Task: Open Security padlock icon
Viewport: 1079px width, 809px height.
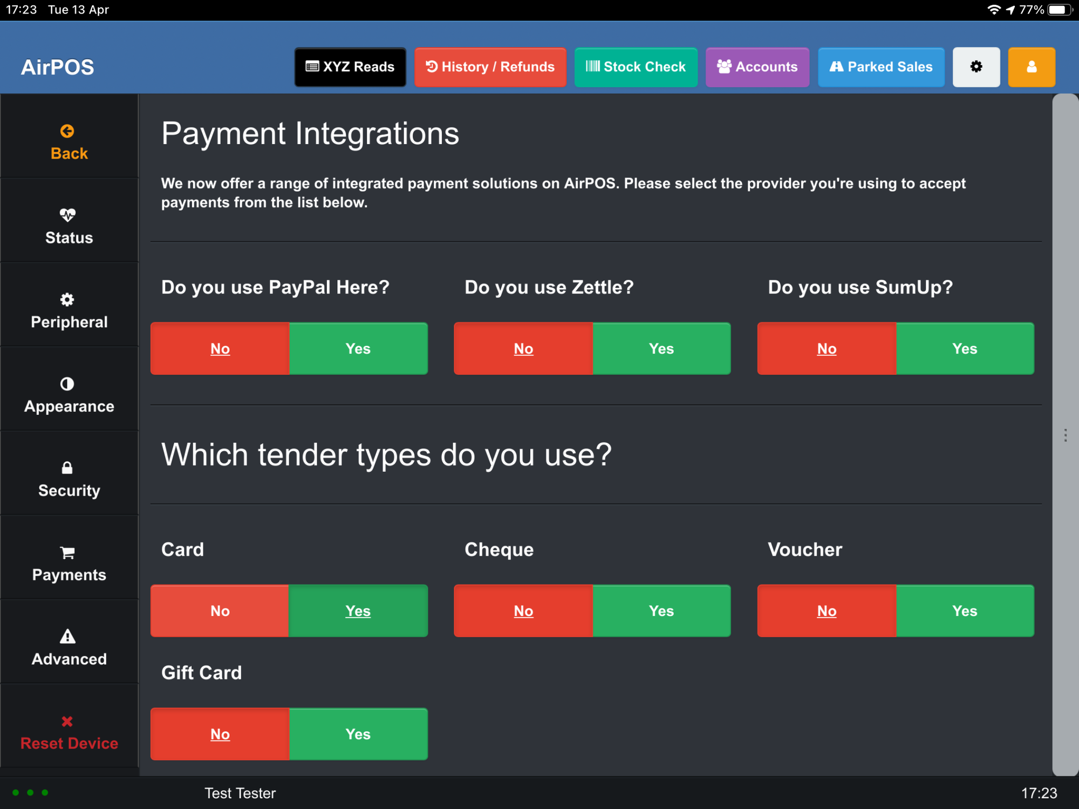Action: pyautogui.click(x=67, y=468)
